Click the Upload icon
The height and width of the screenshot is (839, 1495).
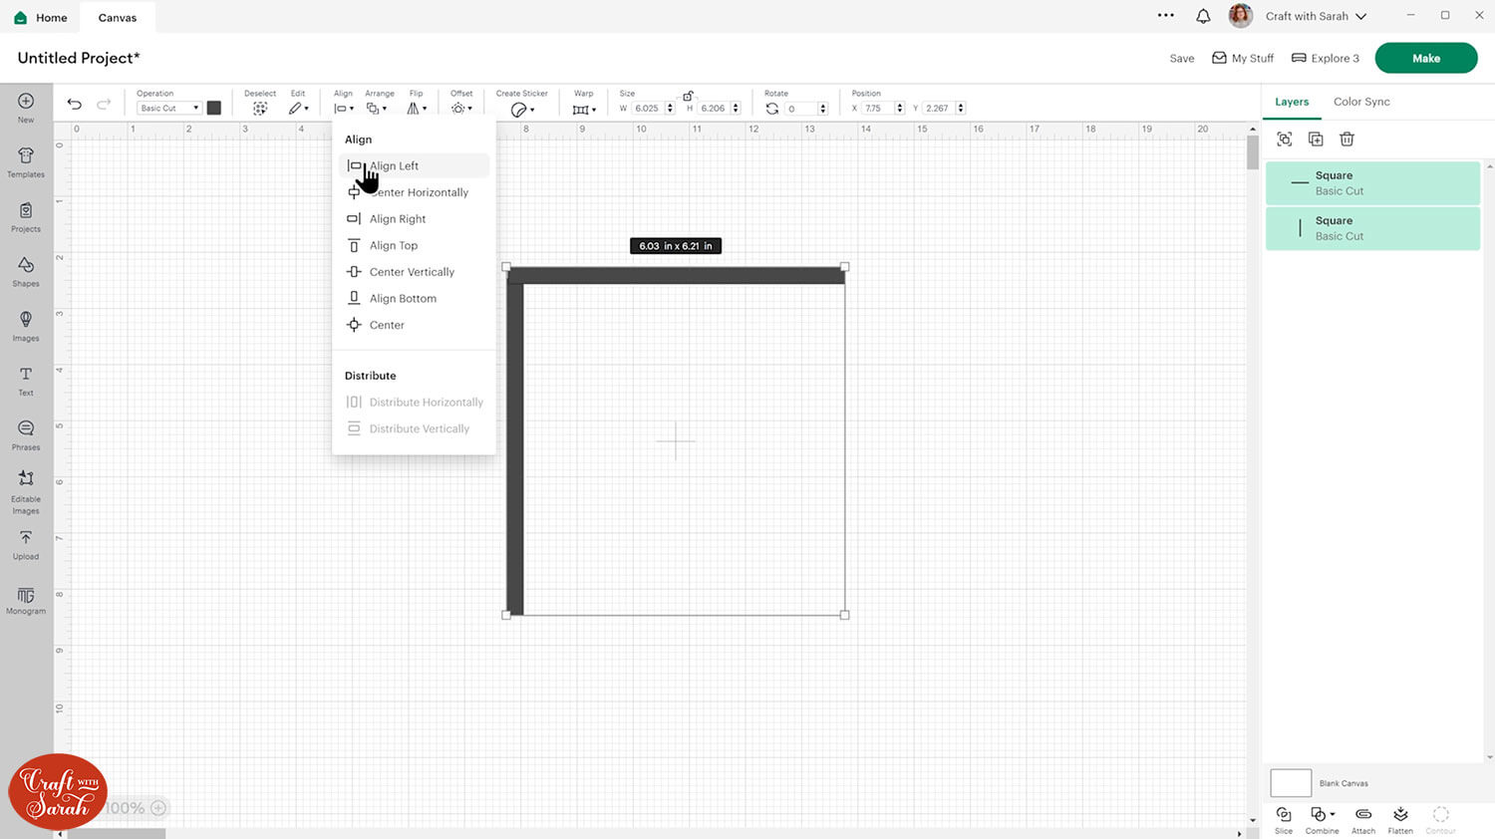tap(26, 545)
